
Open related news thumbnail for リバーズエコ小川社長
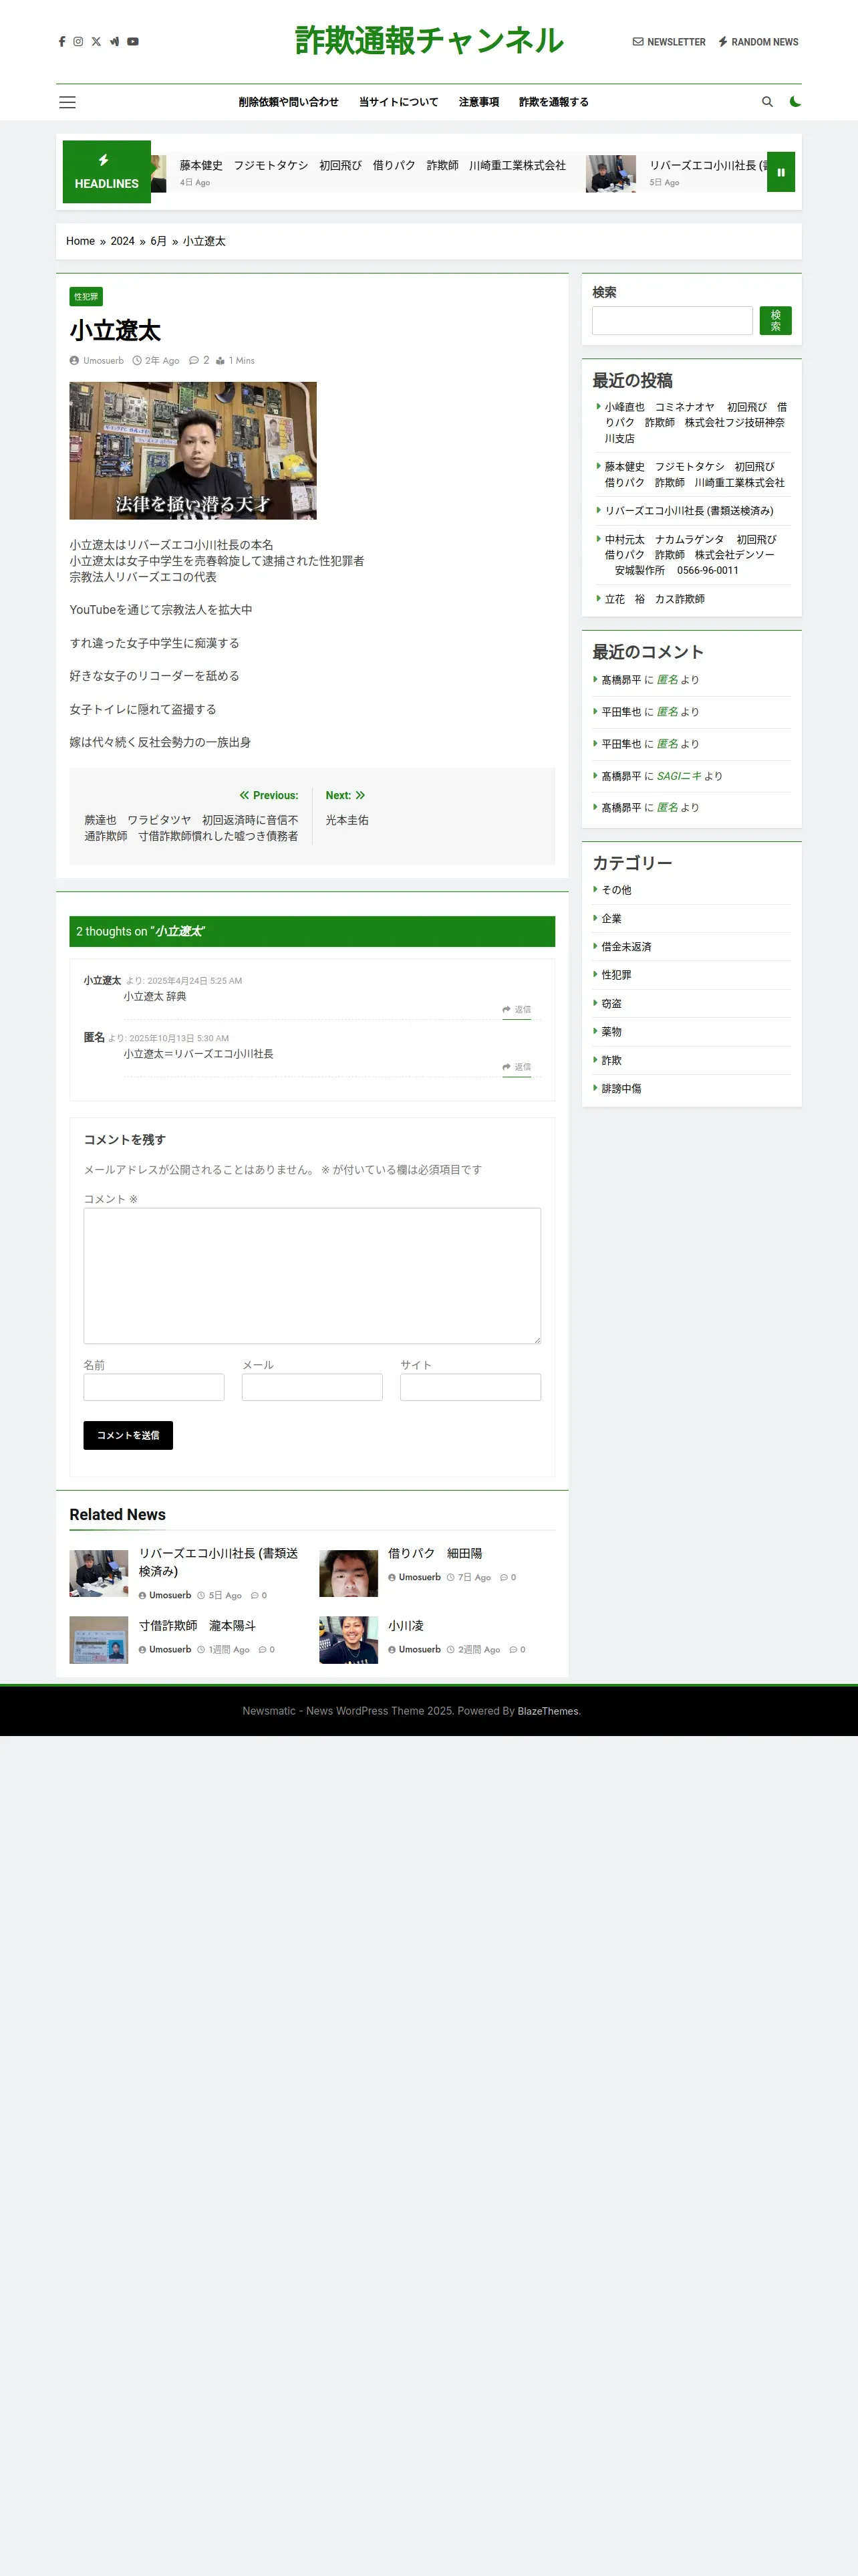(99, 1574)
